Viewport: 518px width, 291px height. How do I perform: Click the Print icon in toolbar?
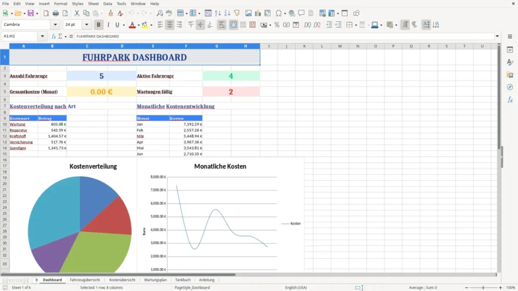[x=56, y=13]
